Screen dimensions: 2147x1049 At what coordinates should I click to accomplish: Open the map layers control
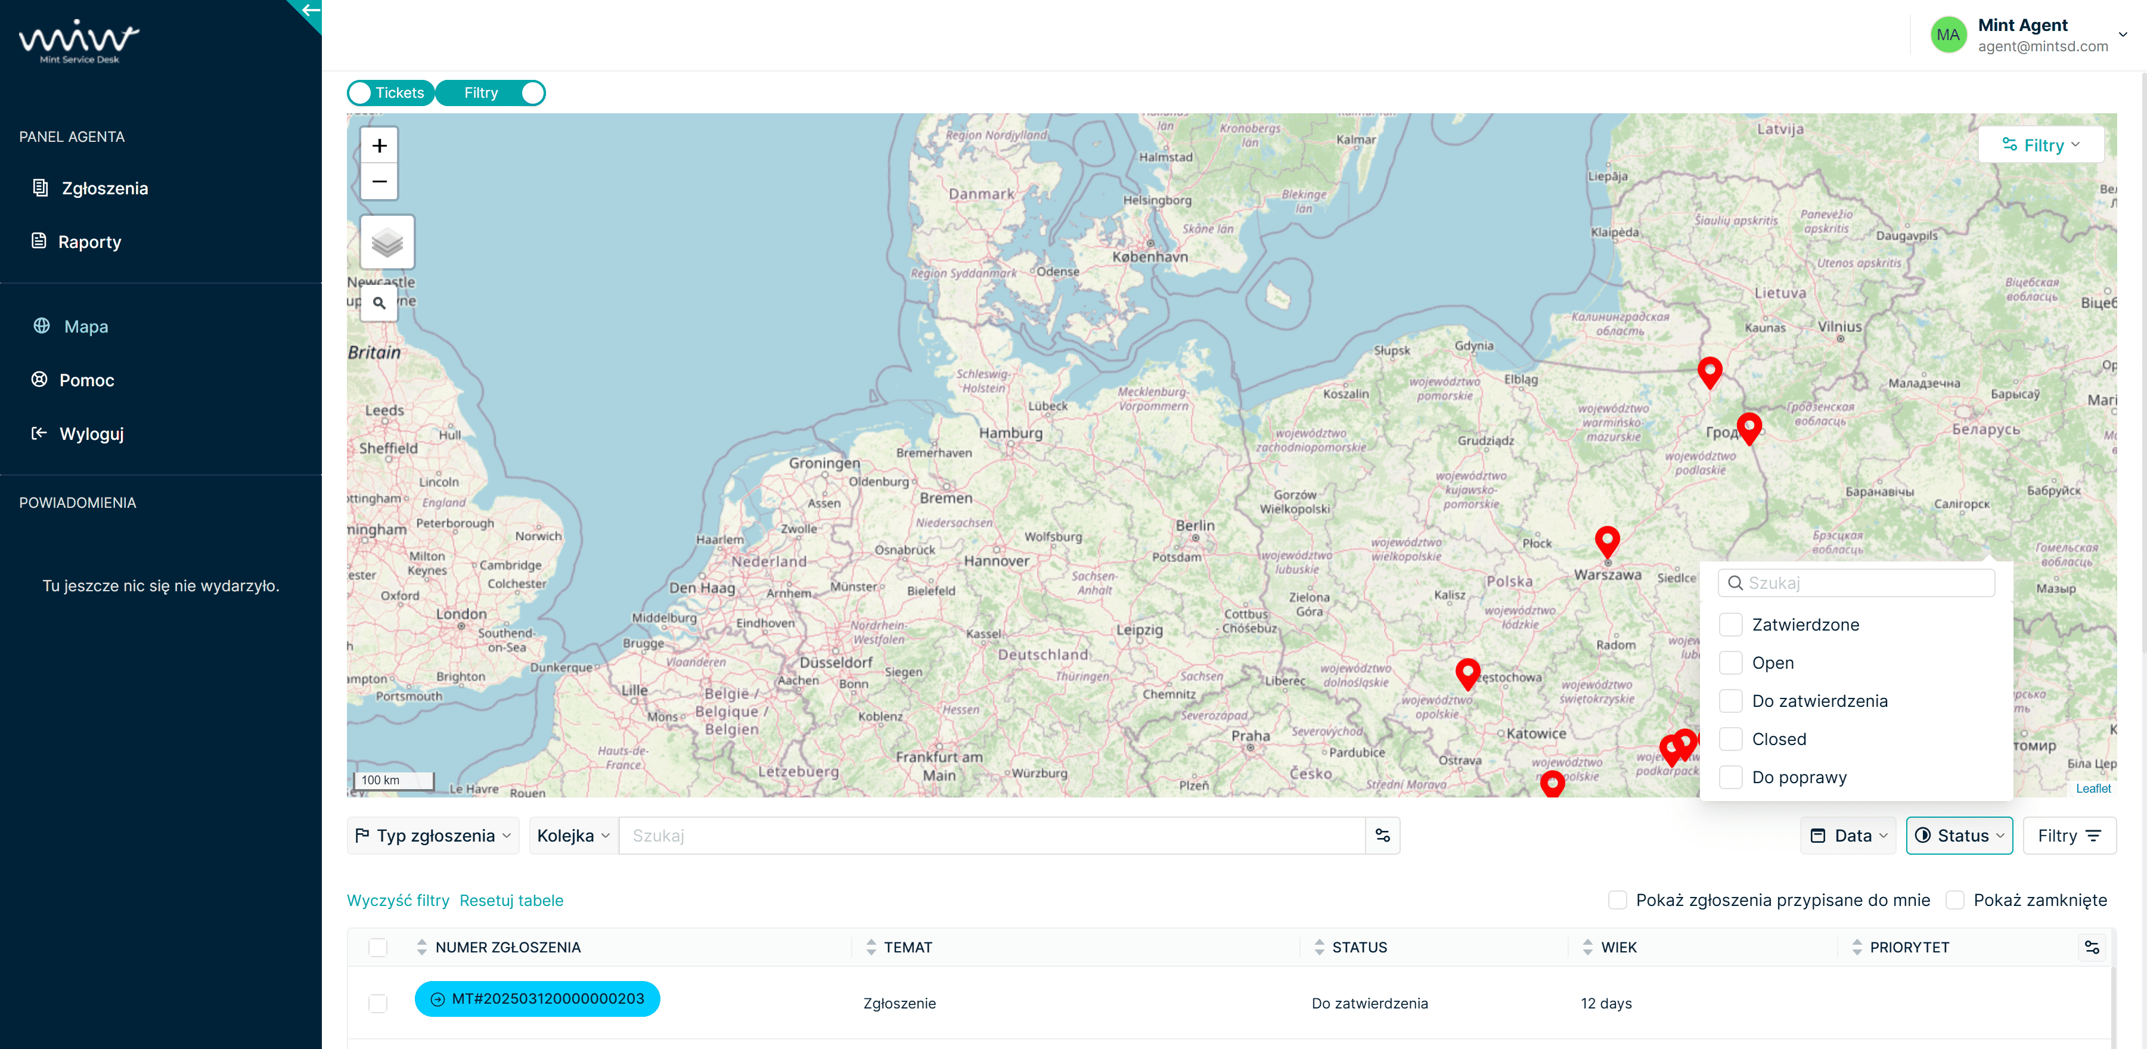(x=387, y=243)
